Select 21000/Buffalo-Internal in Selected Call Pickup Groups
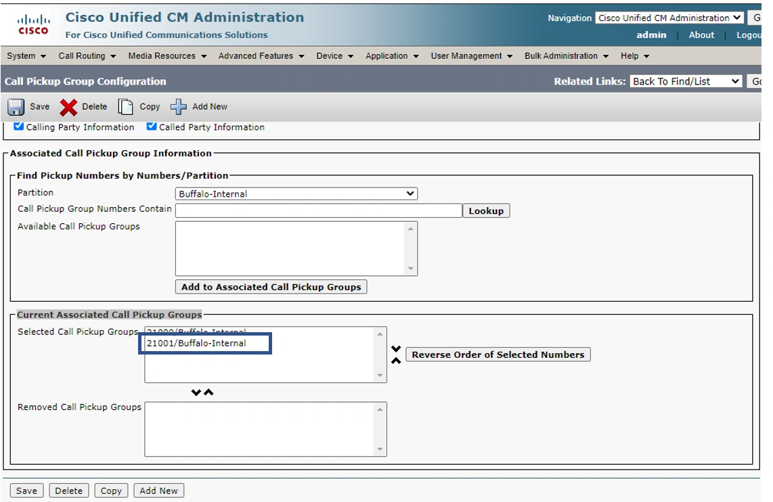Image resolution: width=773 pixels, height=502 pixels. pyautogui.click(x=196, y=332)
